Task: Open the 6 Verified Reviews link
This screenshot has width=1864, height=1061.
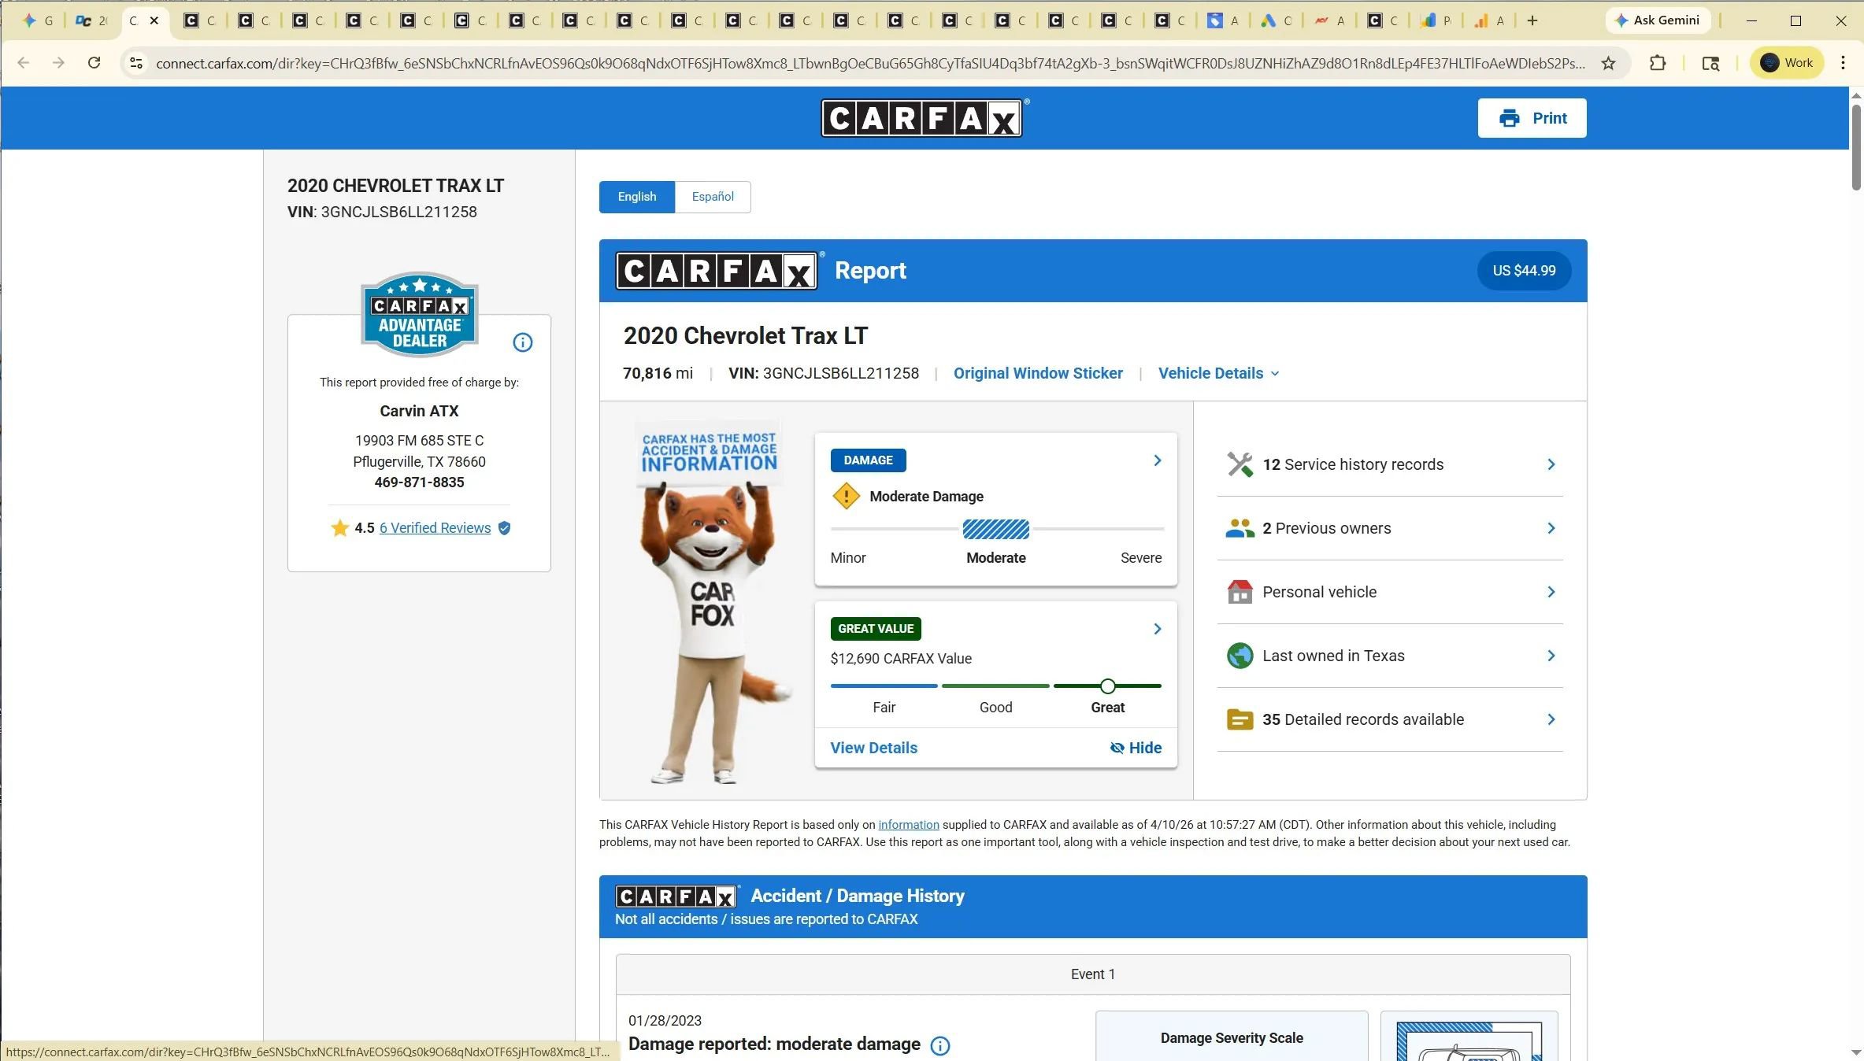Action: 435,528
